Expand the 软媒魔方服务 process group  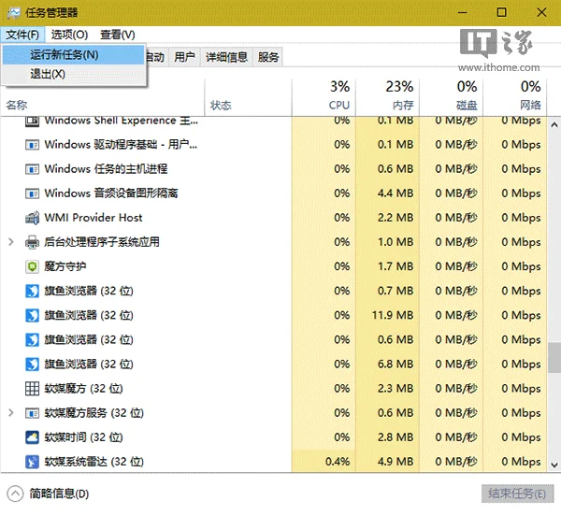(x=11, y=413)
